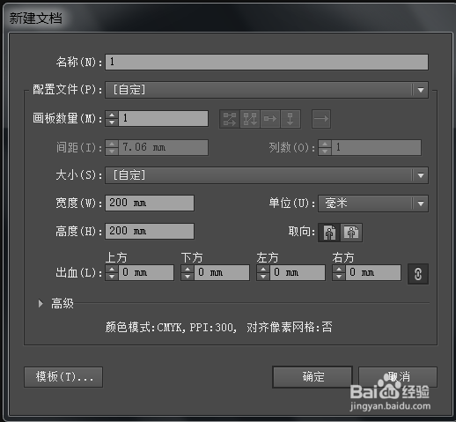Screen dimensions: 456x422
Task: Click the 列数 columns value field
Action: tap(377, 147)
